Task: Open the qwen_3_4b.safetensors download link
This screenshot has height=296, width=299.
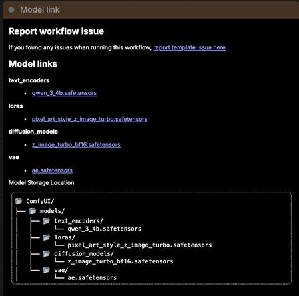Action: [x=64, y=93]
